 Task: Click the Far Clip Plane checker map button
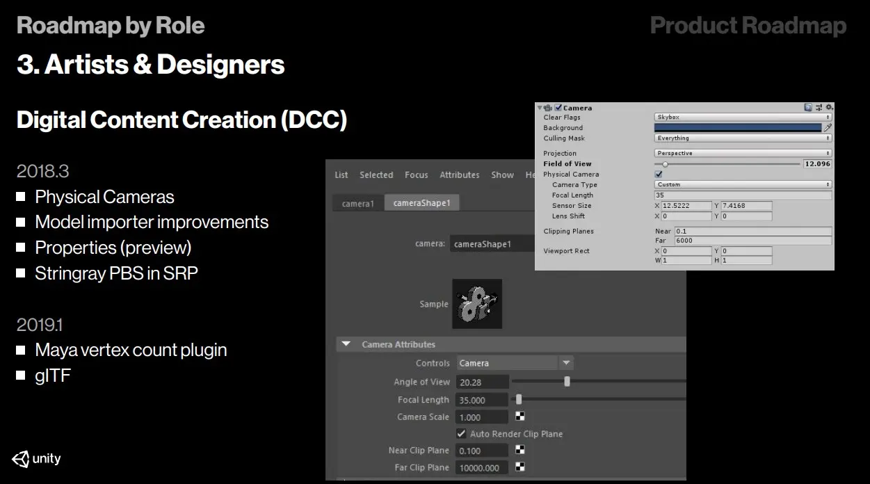[x=520, y=467]
